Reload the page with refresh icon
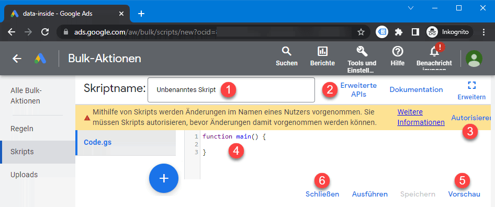 point(45,32)
